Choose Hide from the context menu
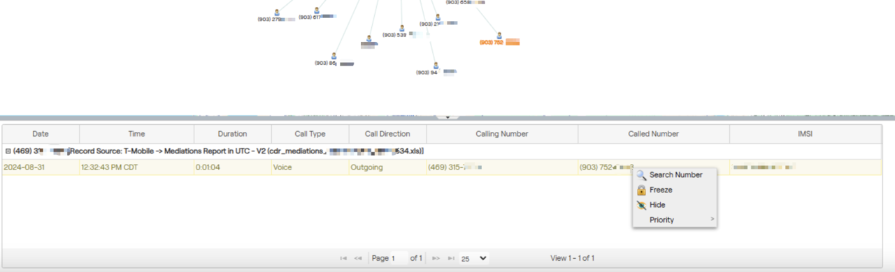Screen dimensions: 895x272 (x=675, y=205)
